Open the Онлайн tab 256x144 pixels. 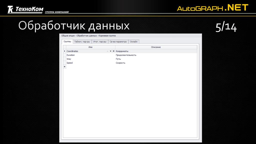[134, 42]
